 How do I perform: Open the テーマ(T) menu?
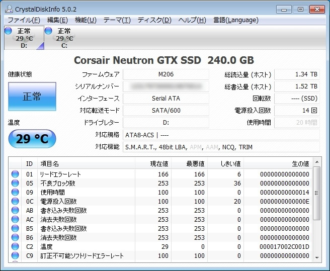pos(117,20)
